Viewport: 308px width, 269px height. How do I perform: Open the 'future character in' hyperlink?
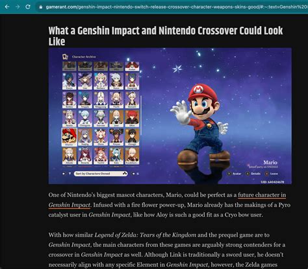pos(262,195)
